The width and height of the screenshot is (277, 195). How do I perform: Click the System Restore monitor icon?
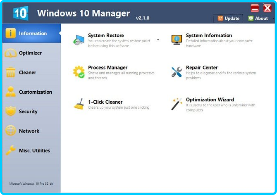(x=79, y=40)
